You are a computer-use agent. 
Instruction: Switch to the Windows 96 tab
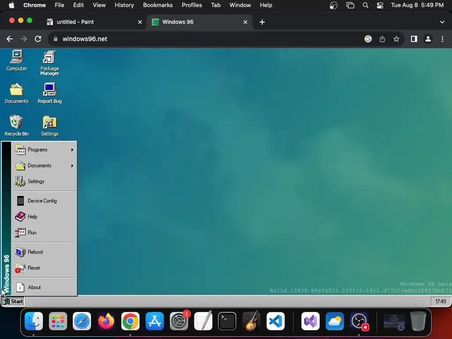tap(200, 22)
